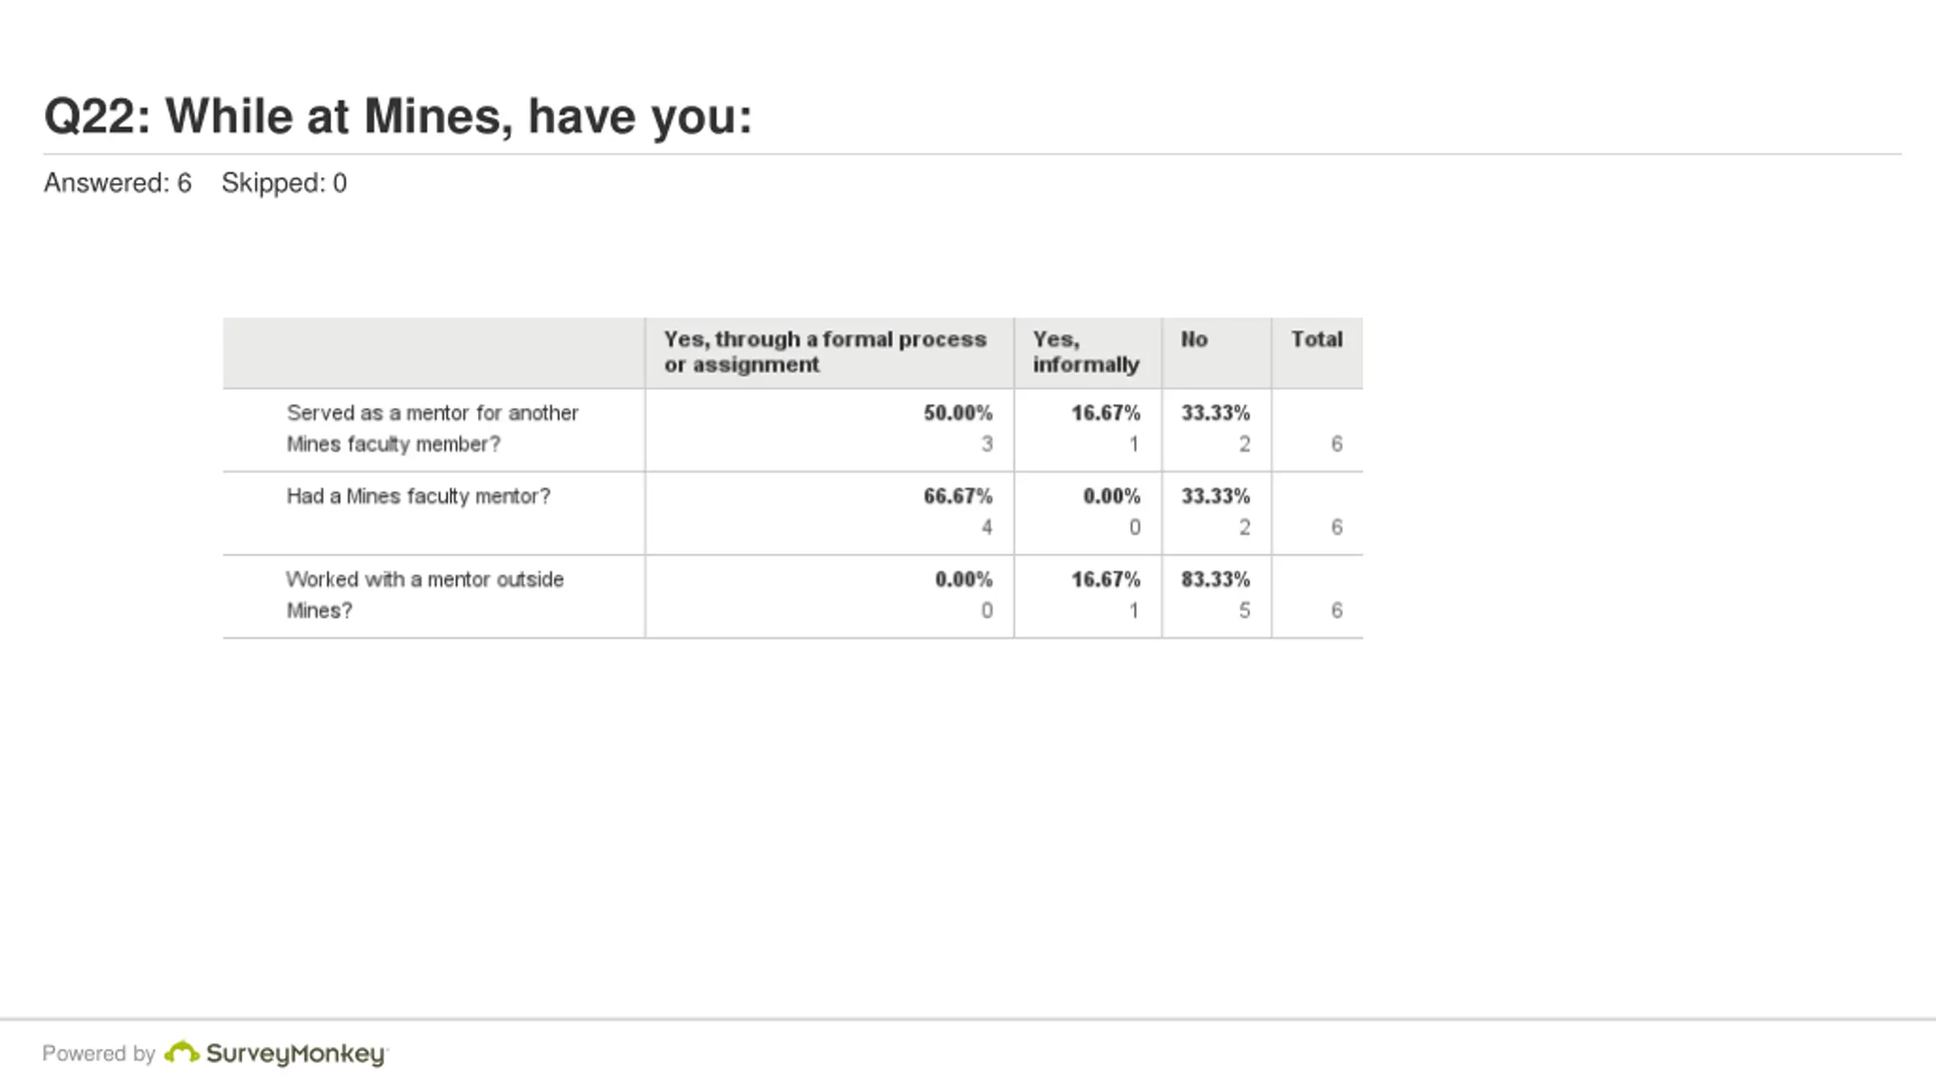1936x1089 pixels.
Task: Click the 66.67% cell value
Action: [x=957, y=496]
